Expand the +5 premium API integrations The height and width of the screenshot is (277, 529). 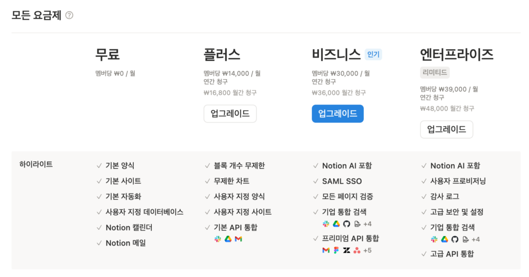367,250
